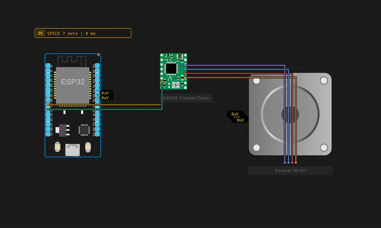Push the right tactile button on the ESP32 board
The height and width of the screenshot is (228, 381).
88,147
